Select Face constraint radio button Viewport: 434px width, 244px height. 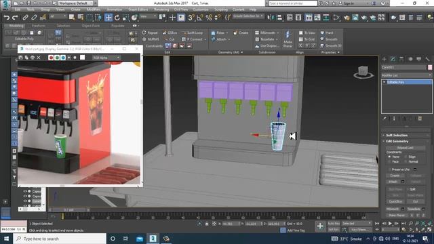389,161
